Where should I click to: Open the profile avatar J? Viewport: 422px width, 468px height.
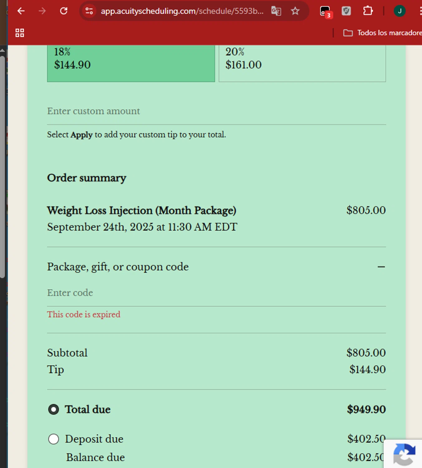coord(400,11)
